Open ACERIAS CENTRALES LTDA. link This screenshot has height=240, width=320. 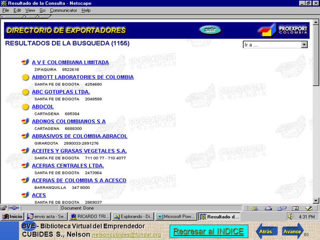tap(68, 166)
